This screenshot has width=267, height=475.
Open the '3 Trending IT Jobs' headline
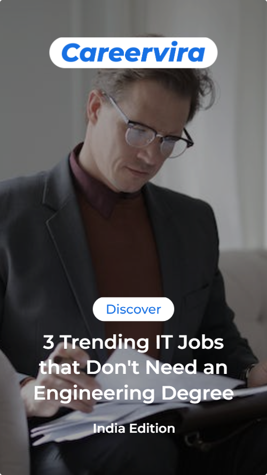(x=133, y=342)
